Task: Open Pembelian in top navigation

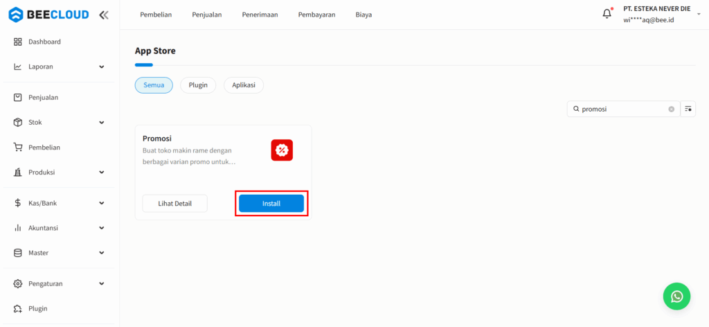Action: coord(156,15)
